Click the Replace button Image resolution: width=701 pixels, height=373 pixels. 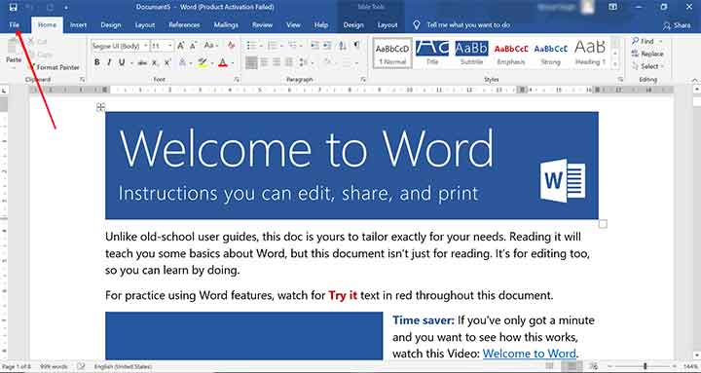(647, 54)
